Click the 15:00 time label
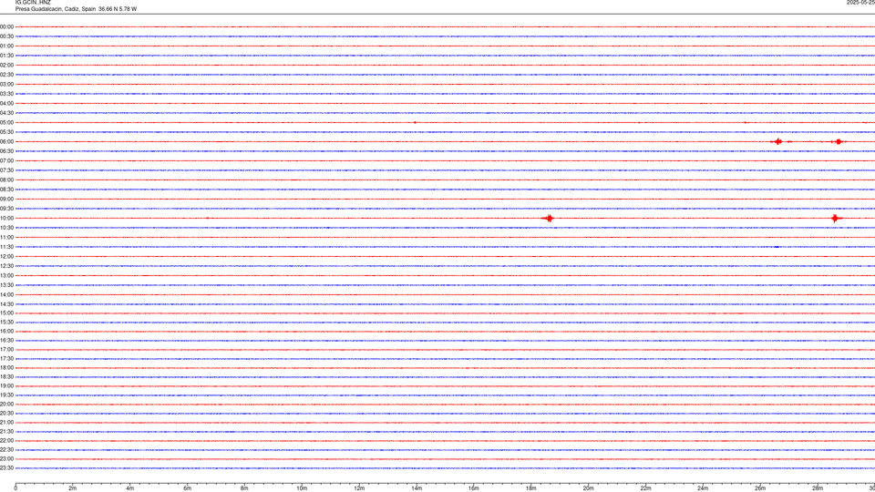The height and width of the screenshot is (492, 875). point(6,313)
